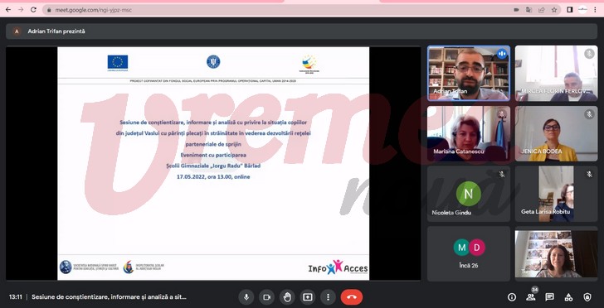Leave call with the red hang-up button
The image size is (604, 308).
(351, 297)
